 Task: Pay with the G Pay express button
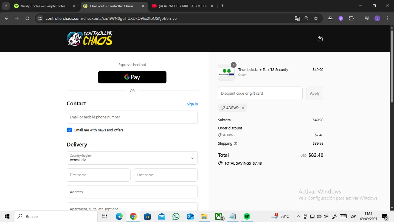132,77
